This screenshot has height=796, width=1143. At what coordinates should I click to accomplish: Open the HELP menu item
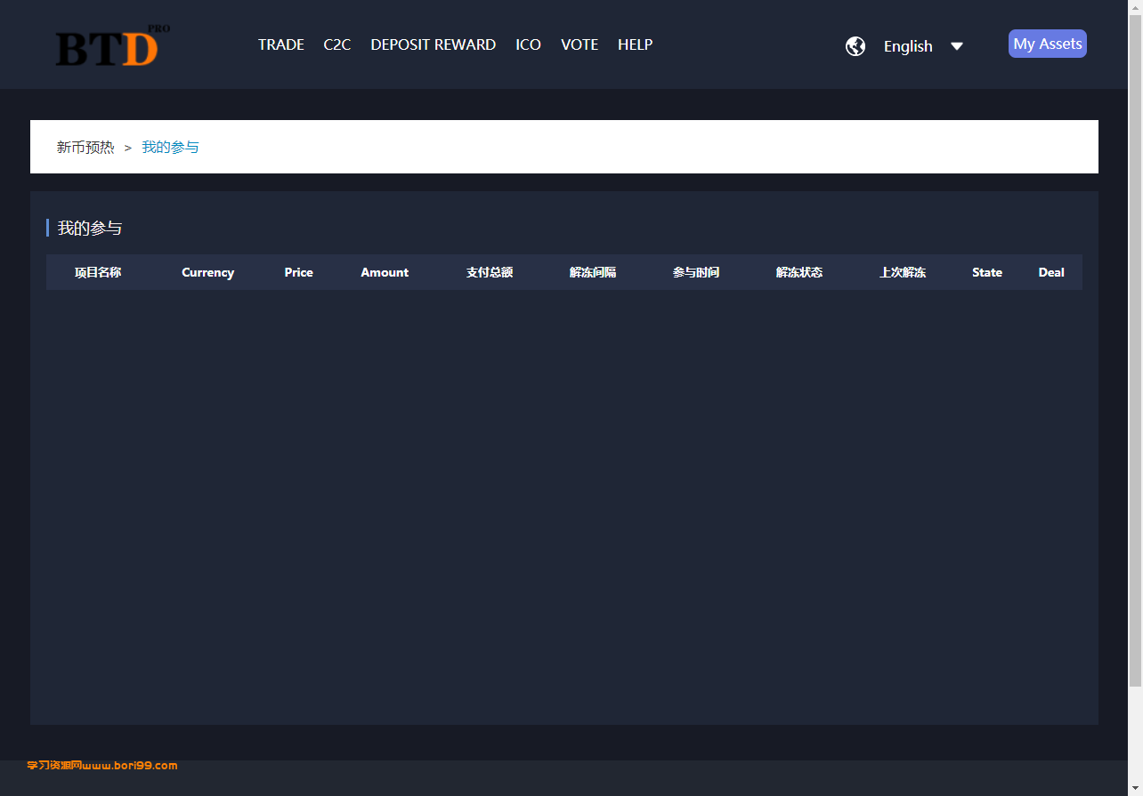click(636, 44)
